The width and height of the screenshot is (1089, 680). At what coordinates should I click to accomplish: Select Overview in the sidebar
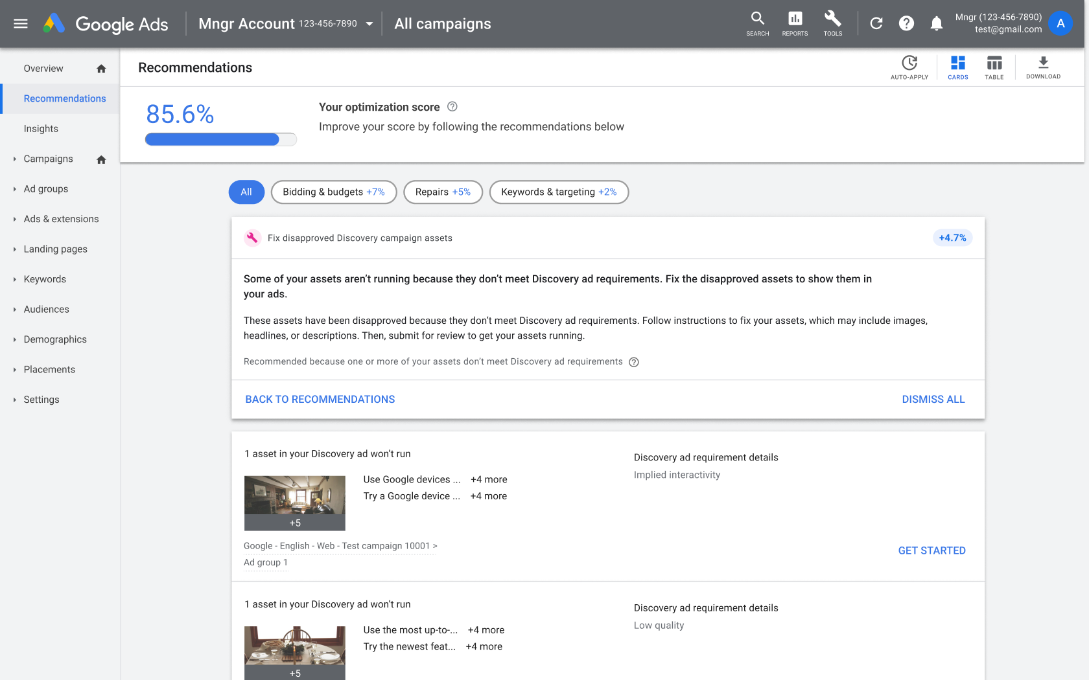pyautogui.click(x=43, y=68)
